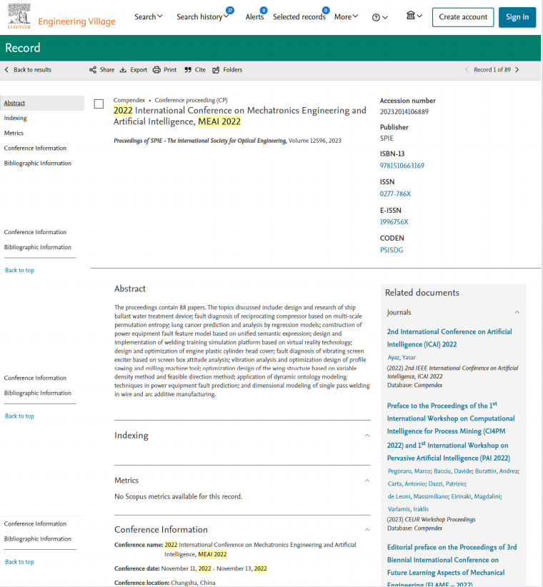The width and height of the screenshot is (543, 587).
Task: Collapse the Journals related documents chevron
Action: tap(517, 312)
